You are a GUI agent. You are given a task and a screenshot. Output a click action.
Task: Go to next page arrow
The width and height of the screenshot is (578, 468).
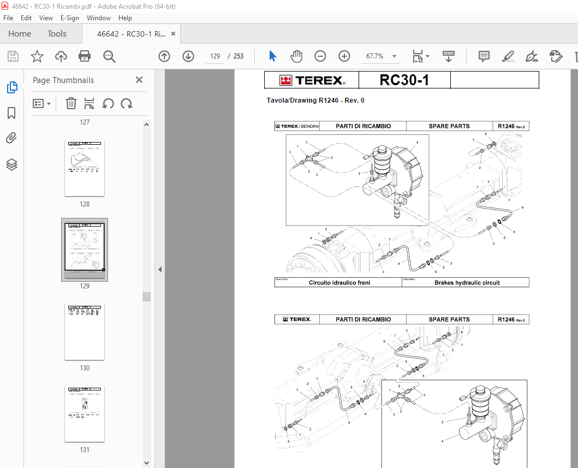[x=188, y=56]
